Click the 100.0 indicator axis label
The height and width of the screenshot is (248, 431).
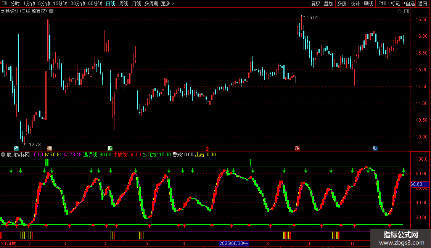(x=421, y=159)
